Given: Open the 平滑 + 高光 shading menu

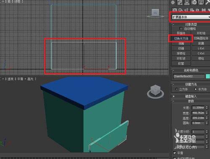Looking at the screenshot, I should point(26,79).
